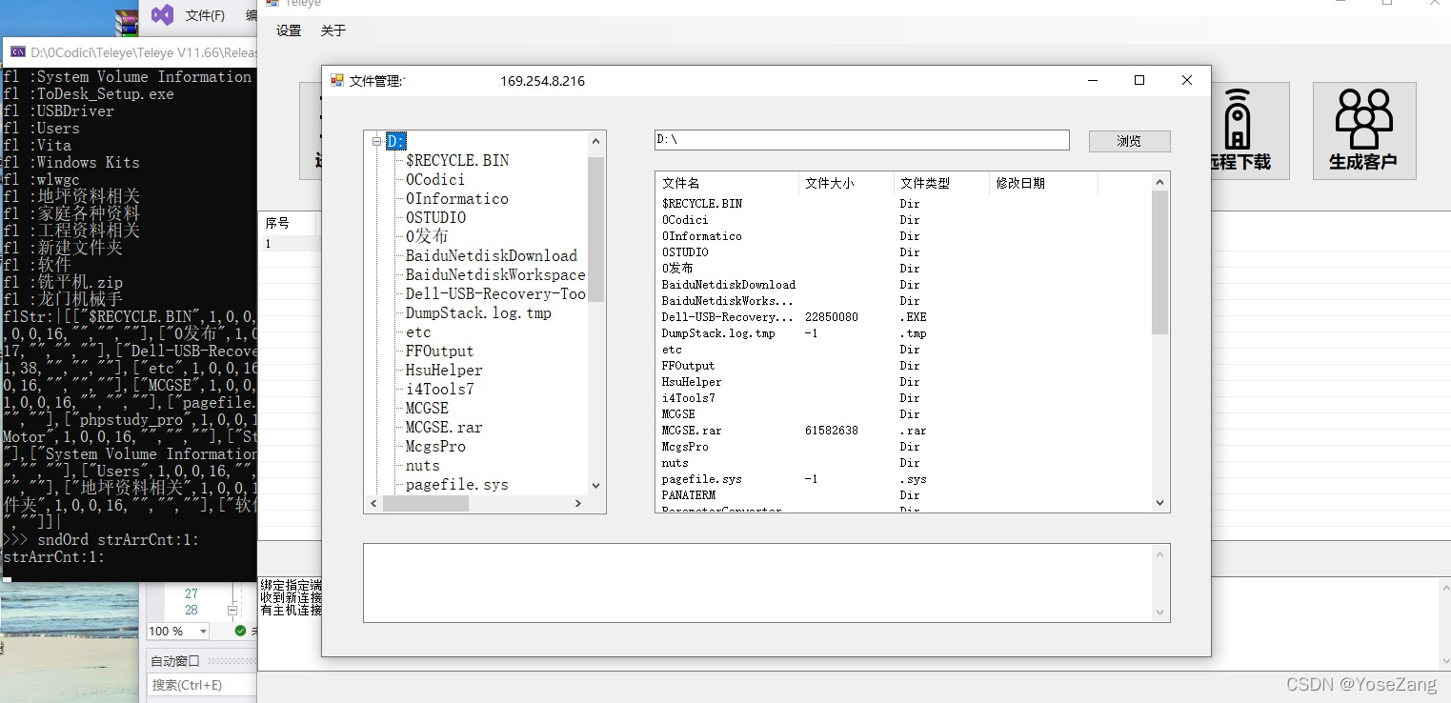This screenshot has height=703, width=1451.
Task: Click the 文件管理 window title icon
Action: coord(337,81)
